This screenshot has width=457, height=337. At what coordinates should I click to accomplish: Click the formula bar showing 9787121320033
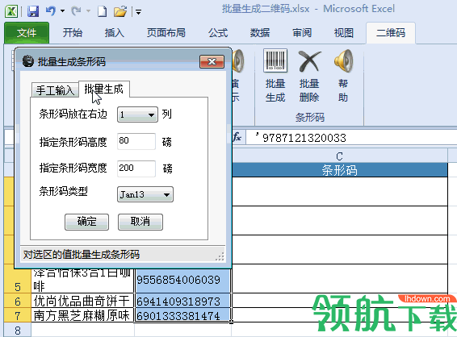pyautogui.click(x=351, y=137)
